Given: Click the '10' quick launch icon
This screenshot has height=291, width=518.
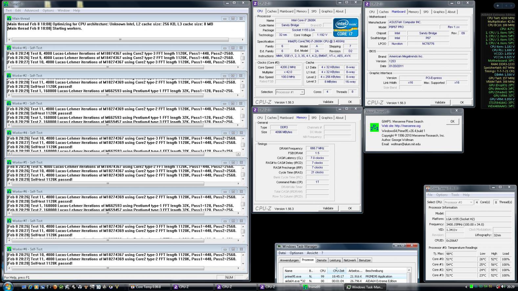Looking at the screenshot, I should (98, 287).
